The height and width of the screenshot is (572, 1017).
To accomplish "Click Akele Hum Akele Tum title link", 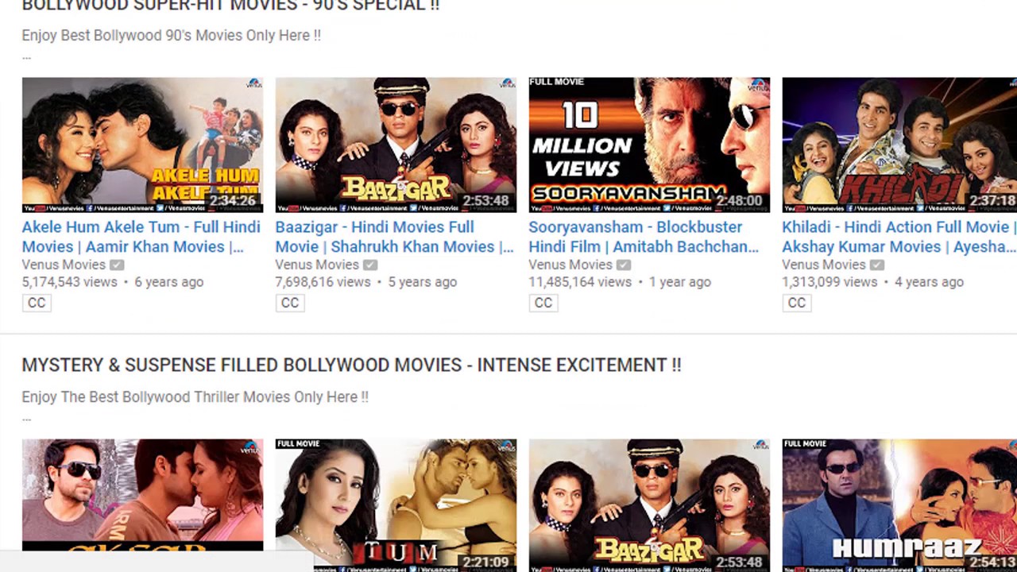I will pos(141,237).
